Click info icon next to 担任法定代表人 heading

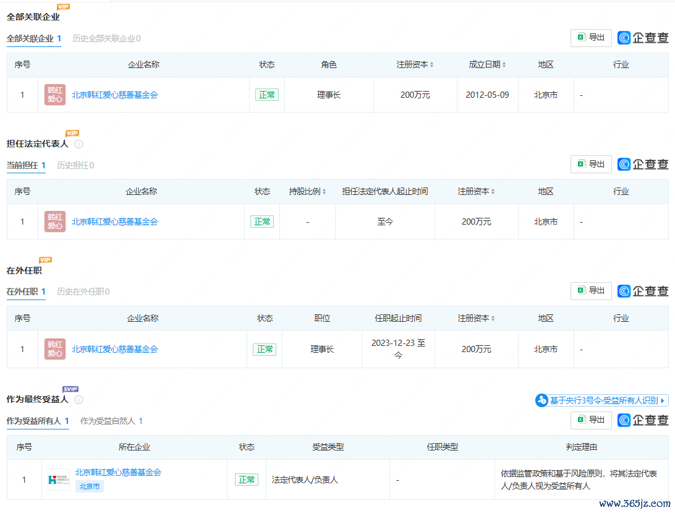pos(79,144)
